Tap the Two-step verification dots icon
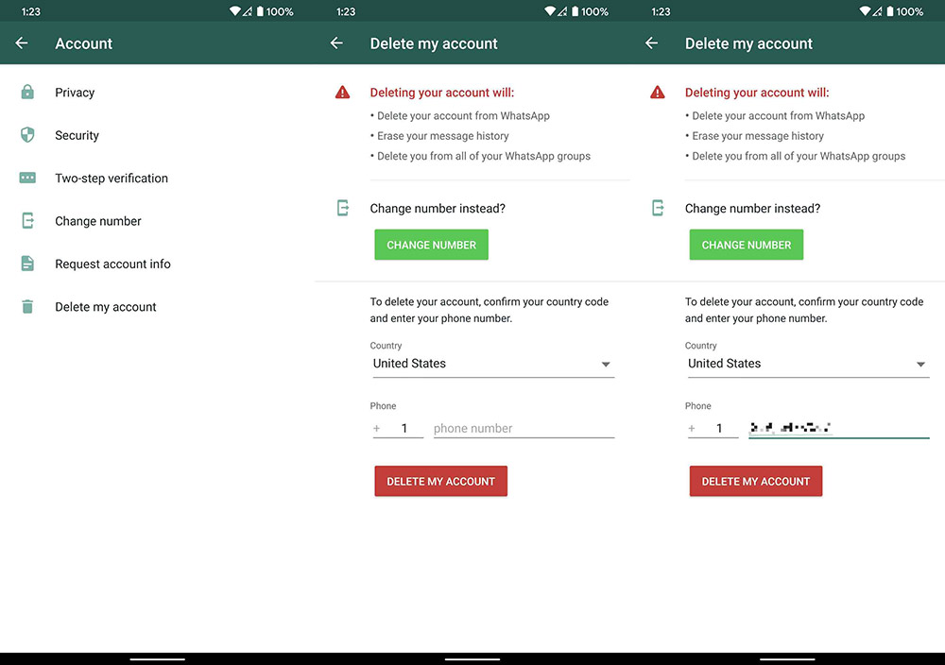 point(27,179)
